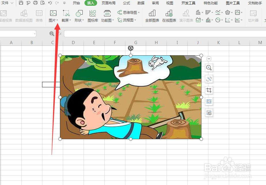Click the picture zoom preview tool
This screenshot has width=266, height=185.
209,68
